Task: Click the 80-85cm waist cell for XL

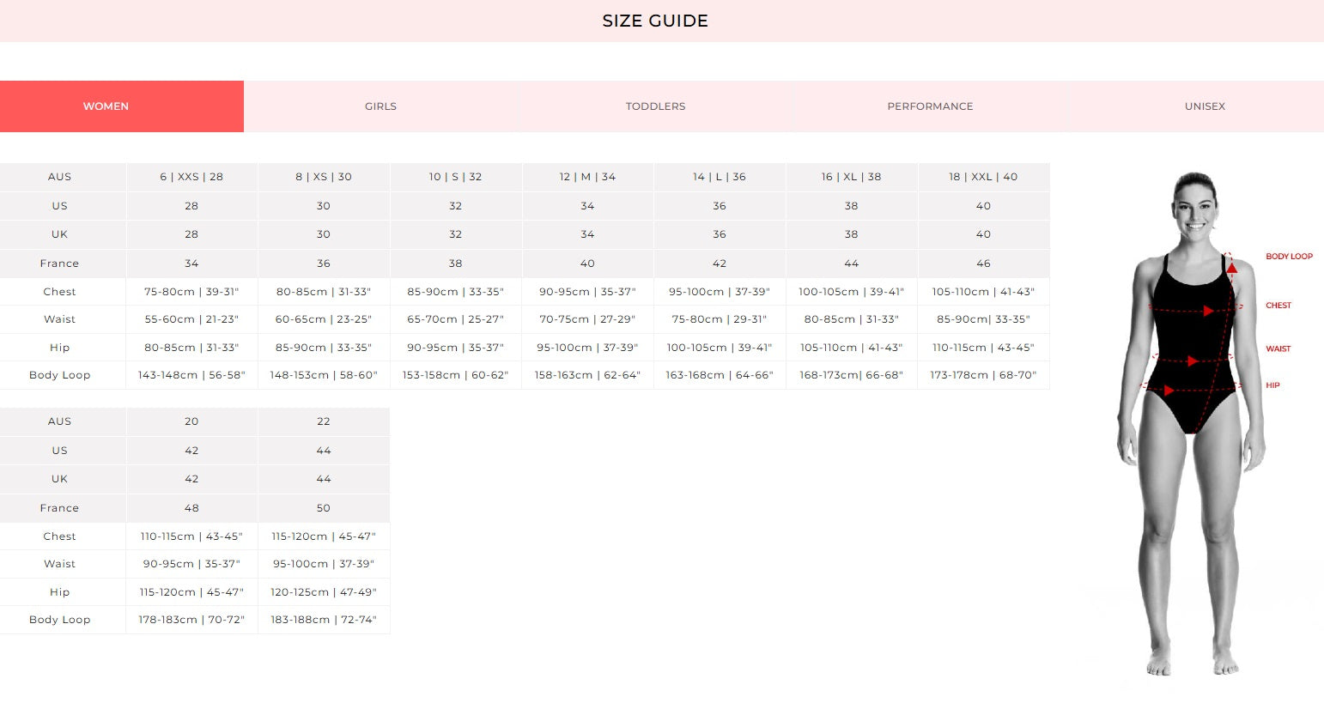Action: tap(851, 319)
